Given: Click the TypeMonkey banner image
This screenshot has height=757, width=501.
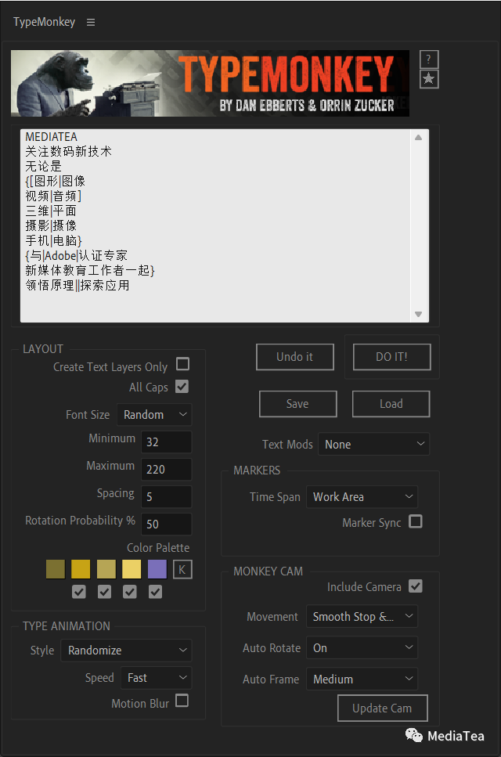Looking at the screenshot, I should tap(210, 83).
